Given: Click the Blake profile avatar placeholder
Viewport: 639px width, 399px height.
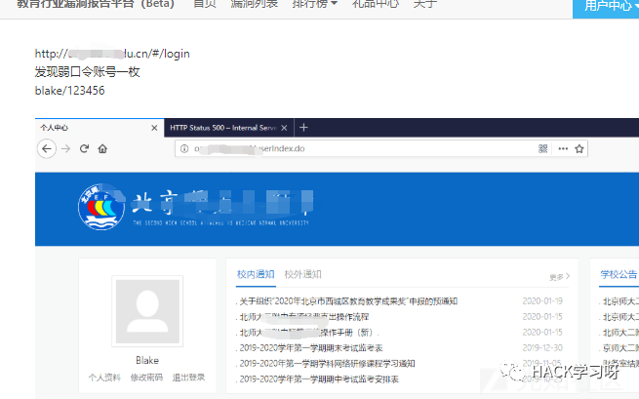Looking at the screenshot, I should (x=147, y=311).
